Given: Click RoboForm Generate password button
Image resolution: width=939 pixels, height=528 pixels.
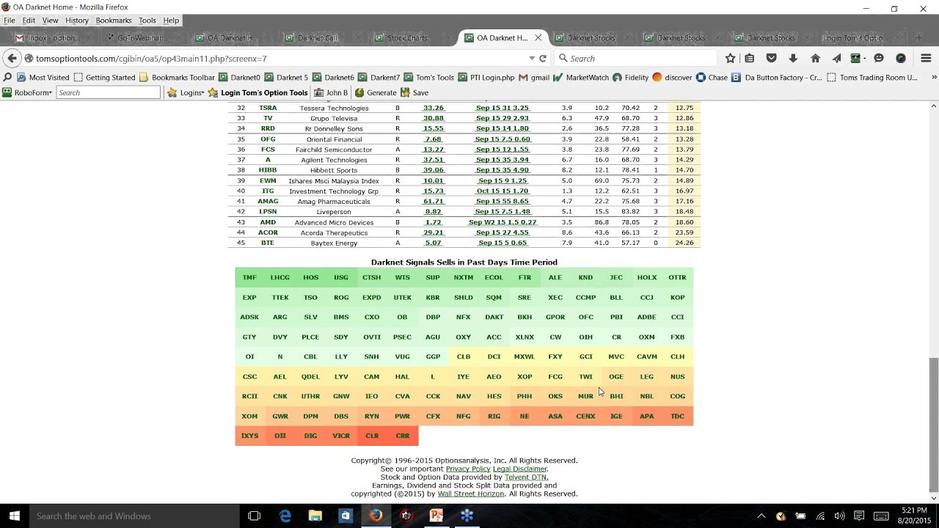Looking at the screenshot, I should point(376,92).
